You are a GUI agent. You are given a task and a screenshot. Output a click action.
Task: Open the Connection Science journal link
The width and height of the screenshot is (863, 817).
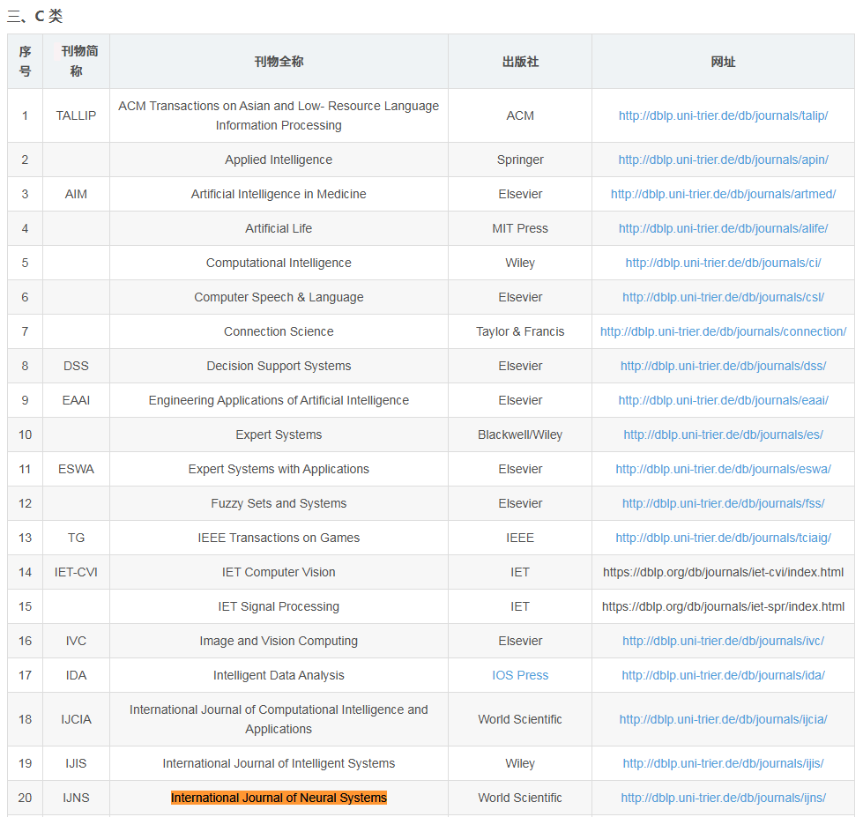[723, 331]
